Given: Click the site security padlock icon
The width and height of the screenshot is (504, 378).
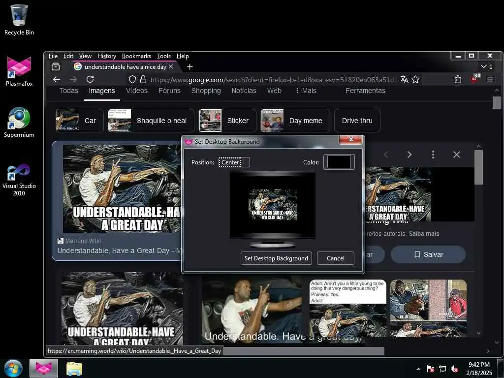Looking at the screenshot, I should [143, 79].
